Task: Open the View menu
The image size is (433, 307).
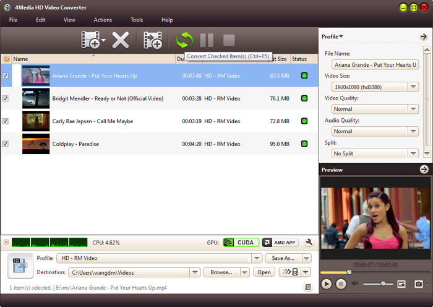Action: coord(69,20)
